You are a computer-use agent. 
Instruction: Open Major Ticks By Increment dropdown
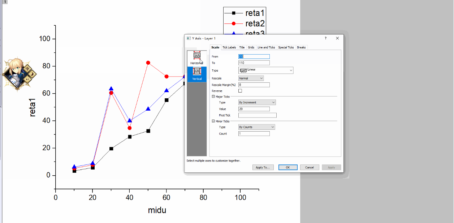tap(257, 103)
